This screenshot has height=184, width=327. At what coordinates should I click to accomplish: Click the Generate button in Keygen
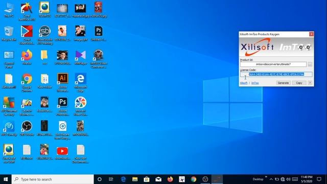pos(283,83)
